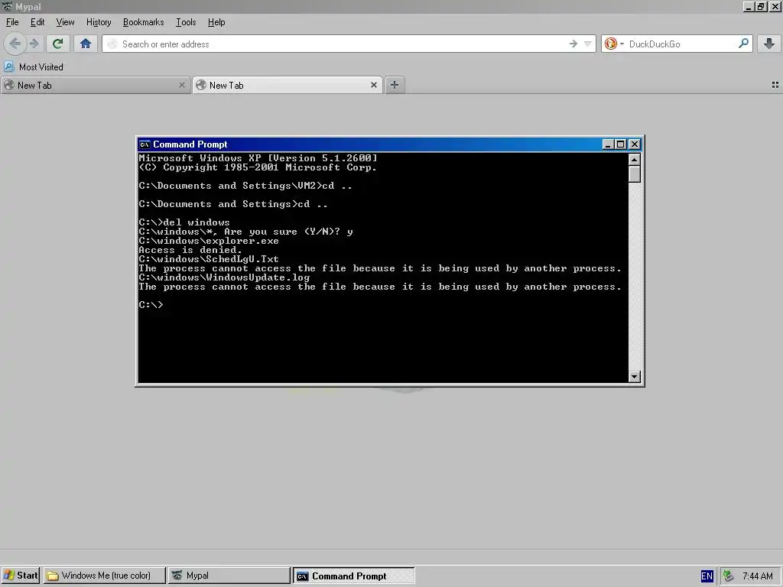Close the Command Prompt window
783x587 pixels.
click(x=634, y=144)
